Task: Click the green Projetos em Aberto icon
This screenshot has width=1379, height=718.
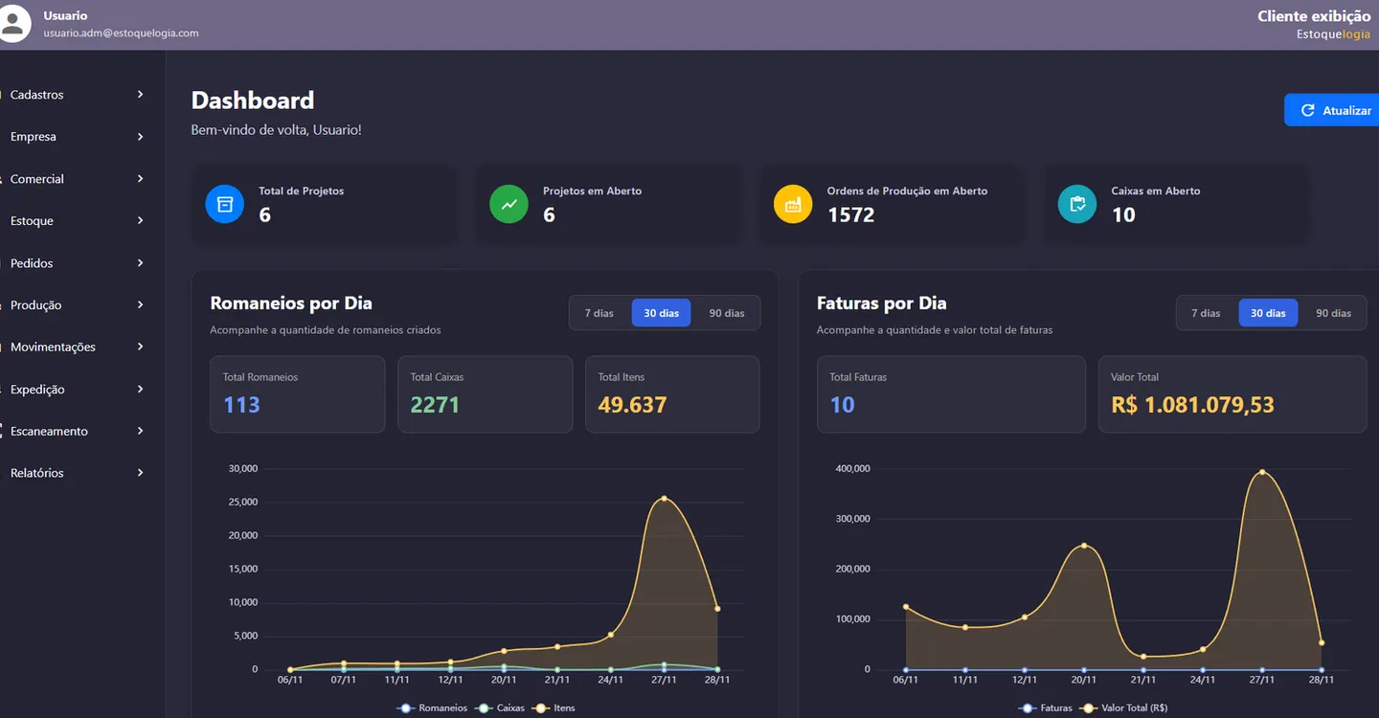Action: 509,204
